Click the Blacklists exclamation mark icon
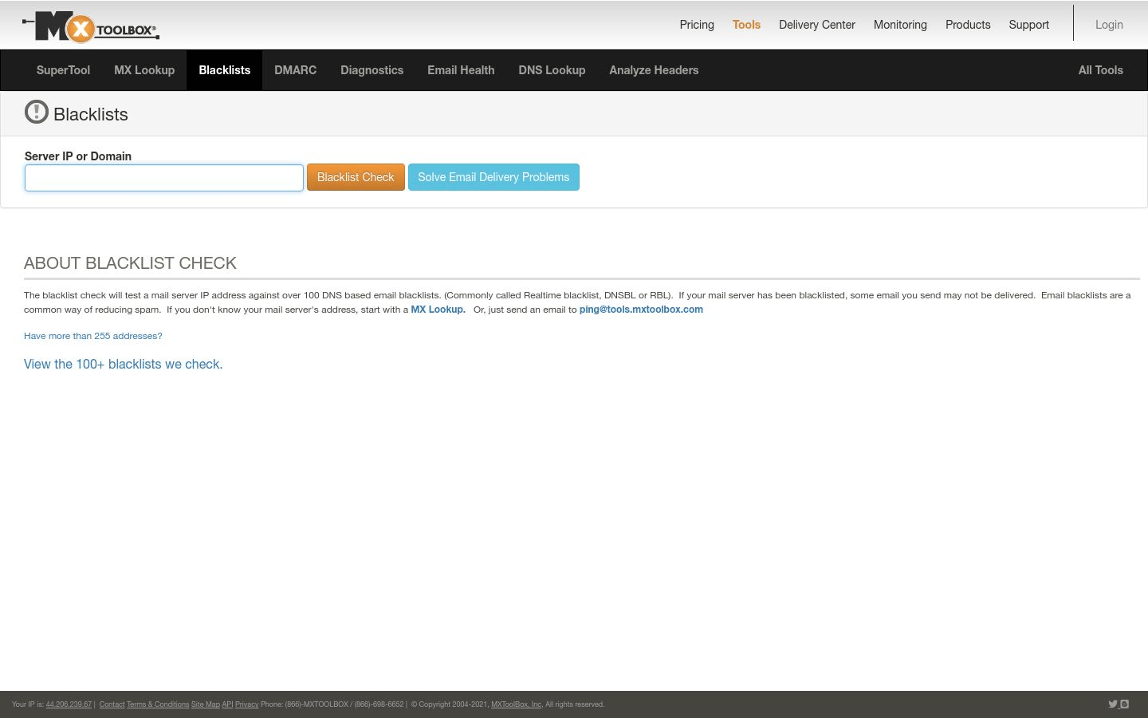Viewport: 1148px width, 718px height. [37, 112]
